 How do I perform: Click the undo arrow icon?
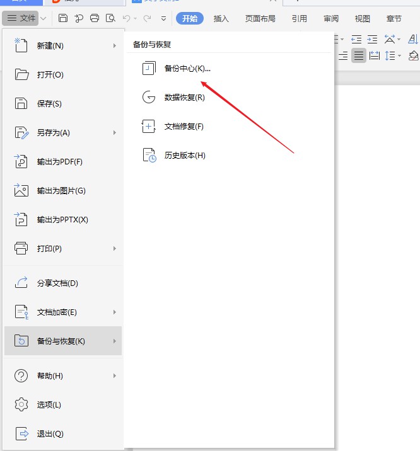pos(126,18)
